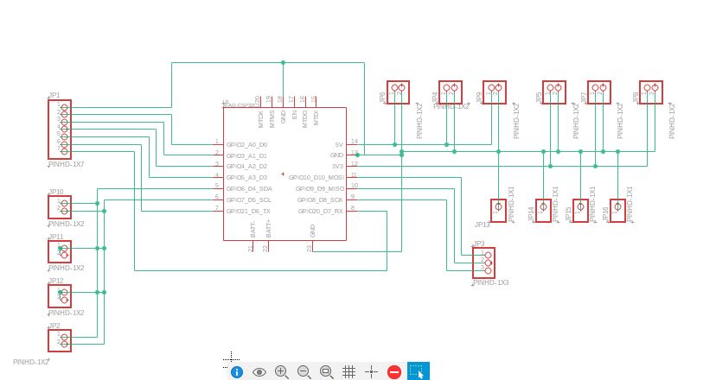Select the JP16 single-pin header symbol
Screen dimensions: 716x380
pyautogui.click(x=617, y=211)
